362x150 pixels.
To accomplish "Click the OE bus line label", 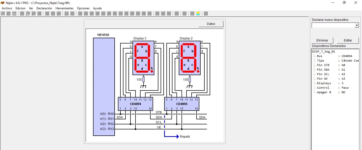I will (159, 127).
